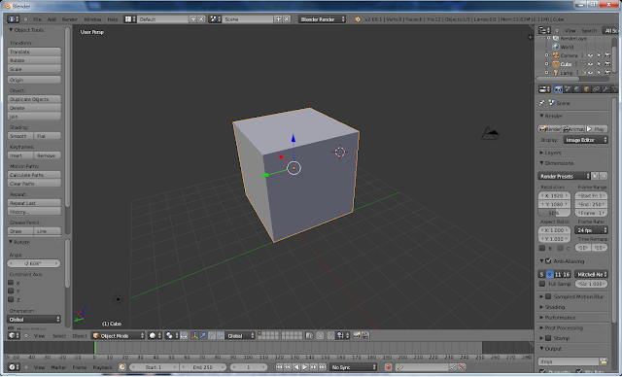
Task: Click the output folder browse icon
Action: (604, 361)
